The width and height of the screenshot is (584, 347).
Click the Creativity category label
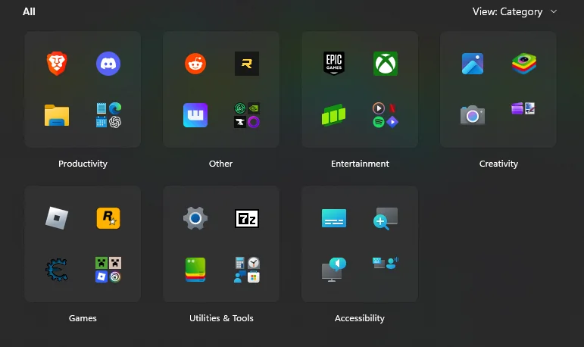click(498, 164)
